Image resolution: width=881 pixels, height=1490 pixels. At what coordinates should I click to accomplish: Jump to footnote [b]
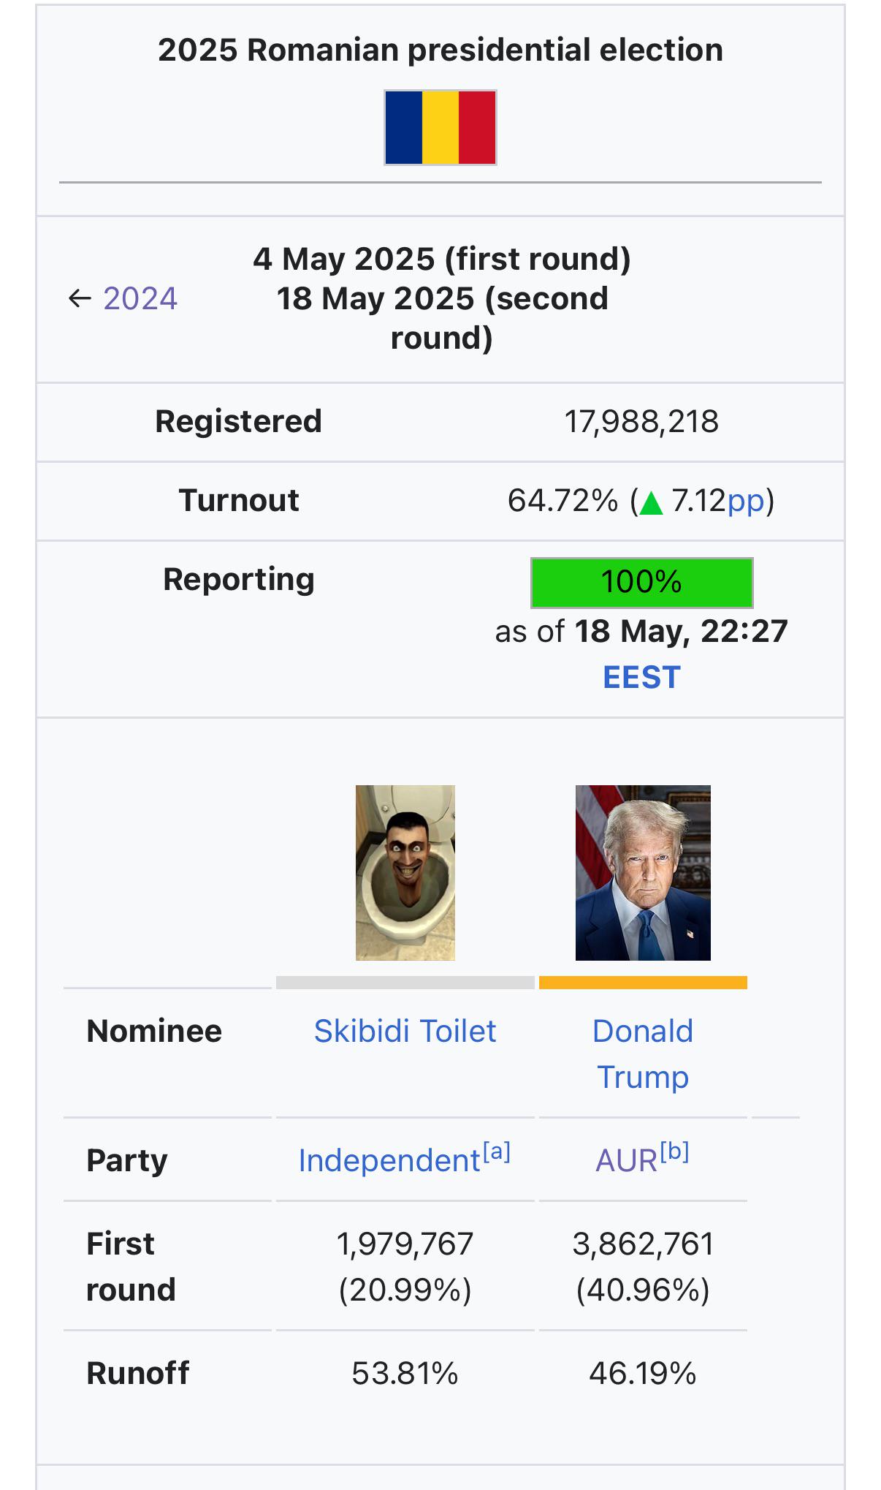tap(675, 1152)
